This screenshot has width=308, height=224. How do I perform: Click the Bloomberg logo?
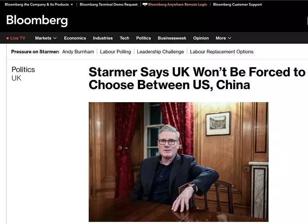click(x=37, y=21)
